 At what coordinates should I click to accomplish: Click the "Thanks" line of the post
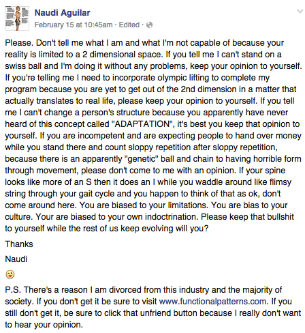coord(19,244)
